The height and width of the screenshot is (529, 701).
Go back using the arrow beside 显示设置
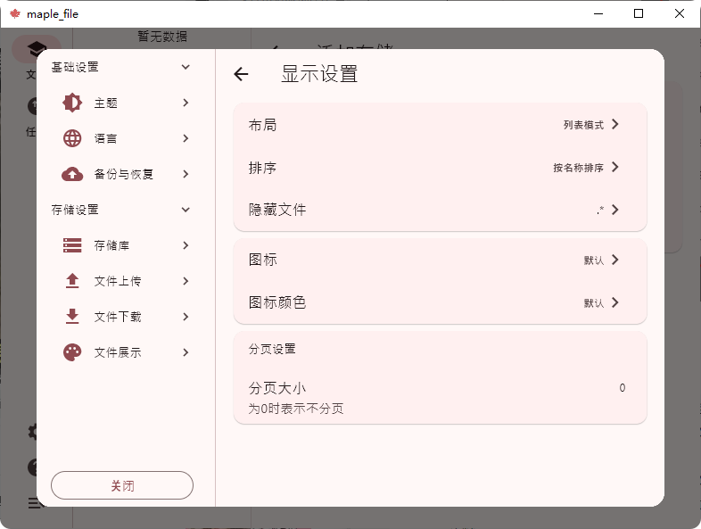241,74
